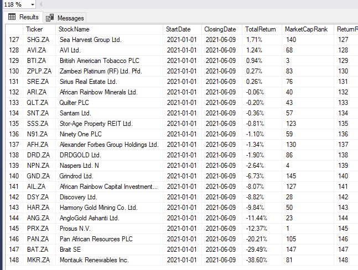The width and height of the screenshot is (358, 270).
Task: Click TotalReturn value 1.71%
Action: point(262,40)
